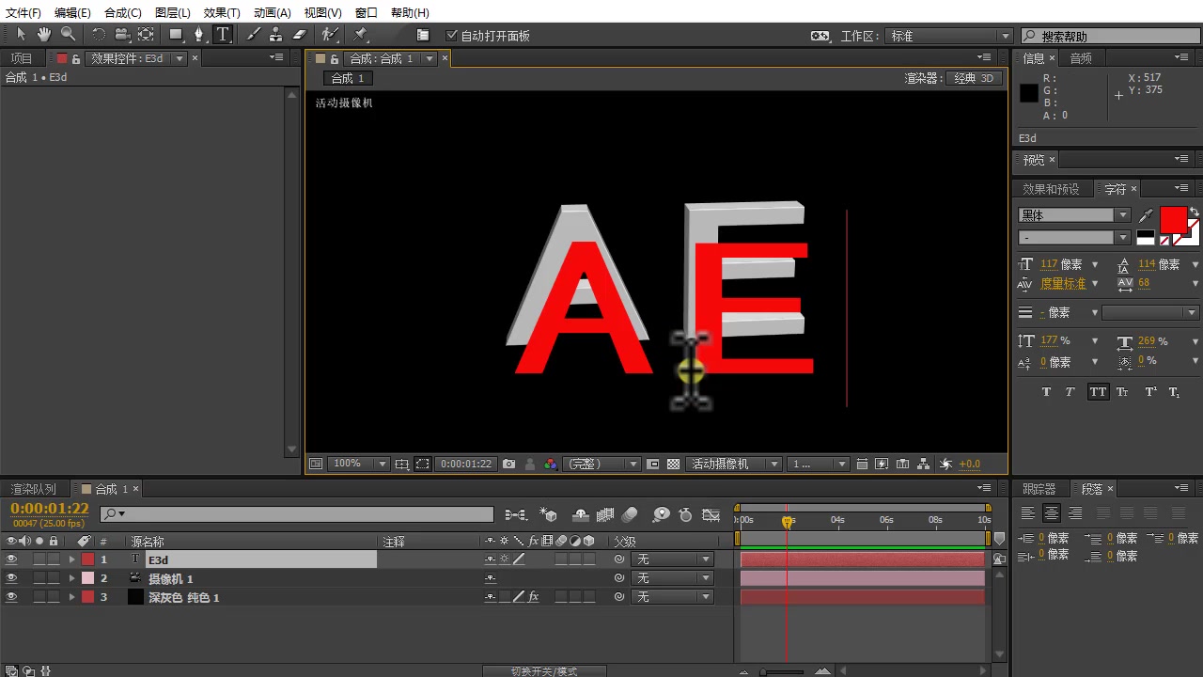Select the Unified Camera tool
The height and width of the screenshot is (677, 1203).
click(122, 35)
